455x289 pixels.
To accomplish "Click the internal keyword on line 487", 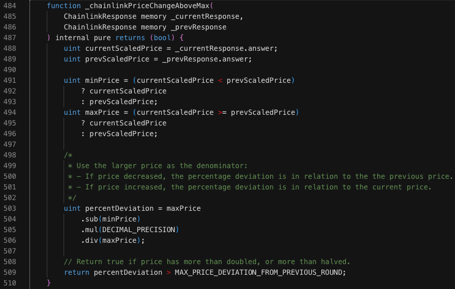I will pos(72,38).
